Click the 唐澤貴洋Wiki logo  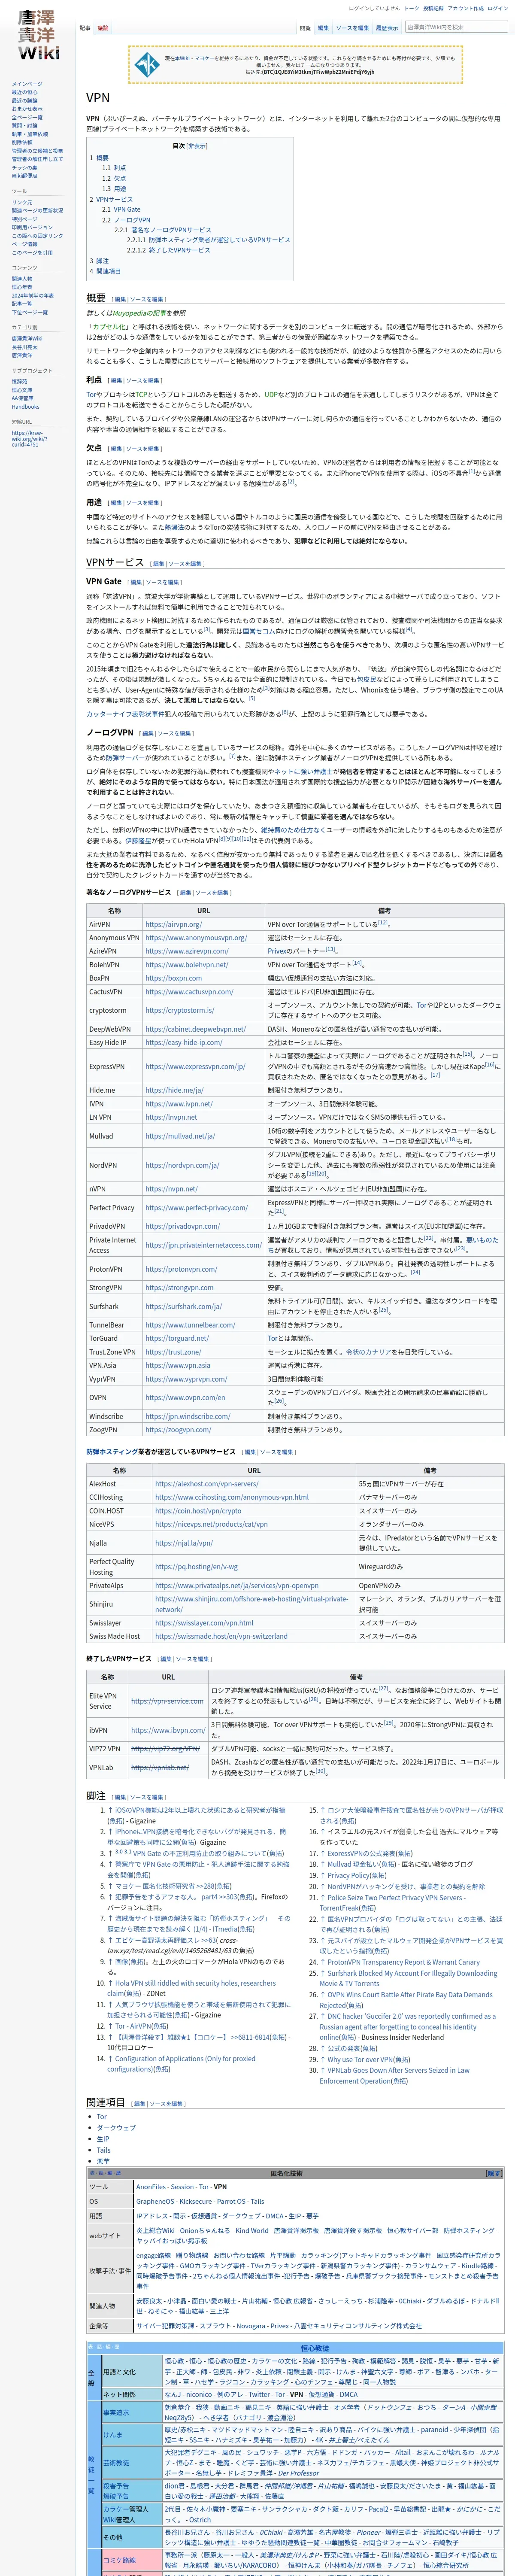38,35
